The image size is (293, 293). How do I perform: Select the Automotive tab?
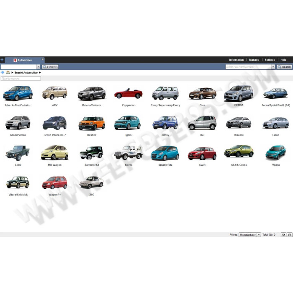tap(25, 60)
